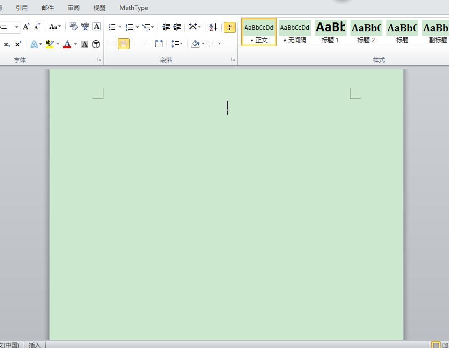Apply the 无间隔 style
The width and height of the screenshot is (449, 348).
(x=295, y=32)
